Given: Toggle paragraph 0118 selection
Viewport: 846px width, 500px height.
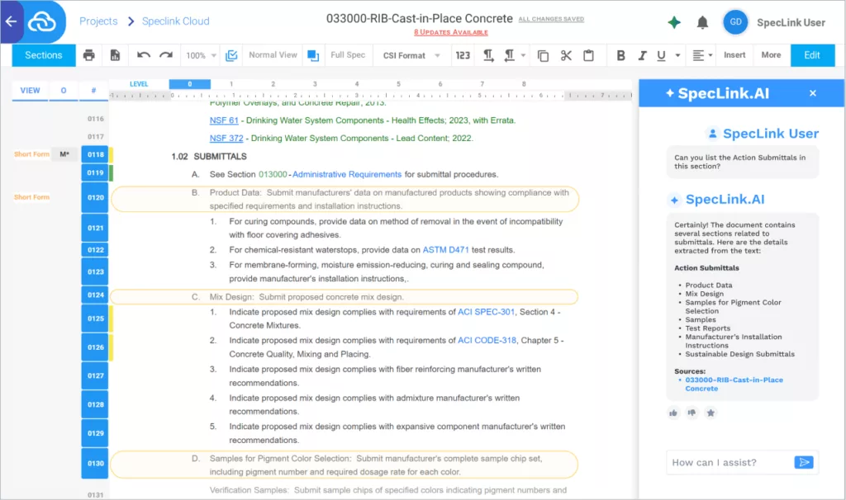Looking at the screenshot, I should [96, 154].
